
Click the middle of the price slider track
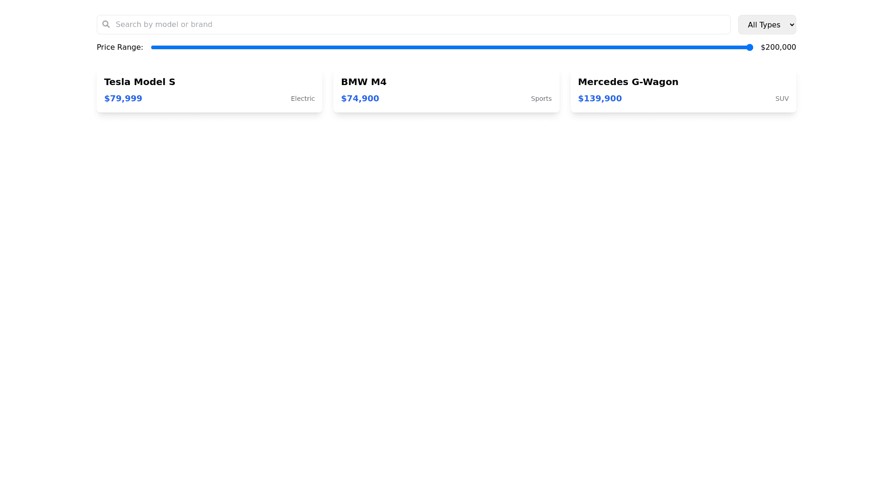pos(451,47)
